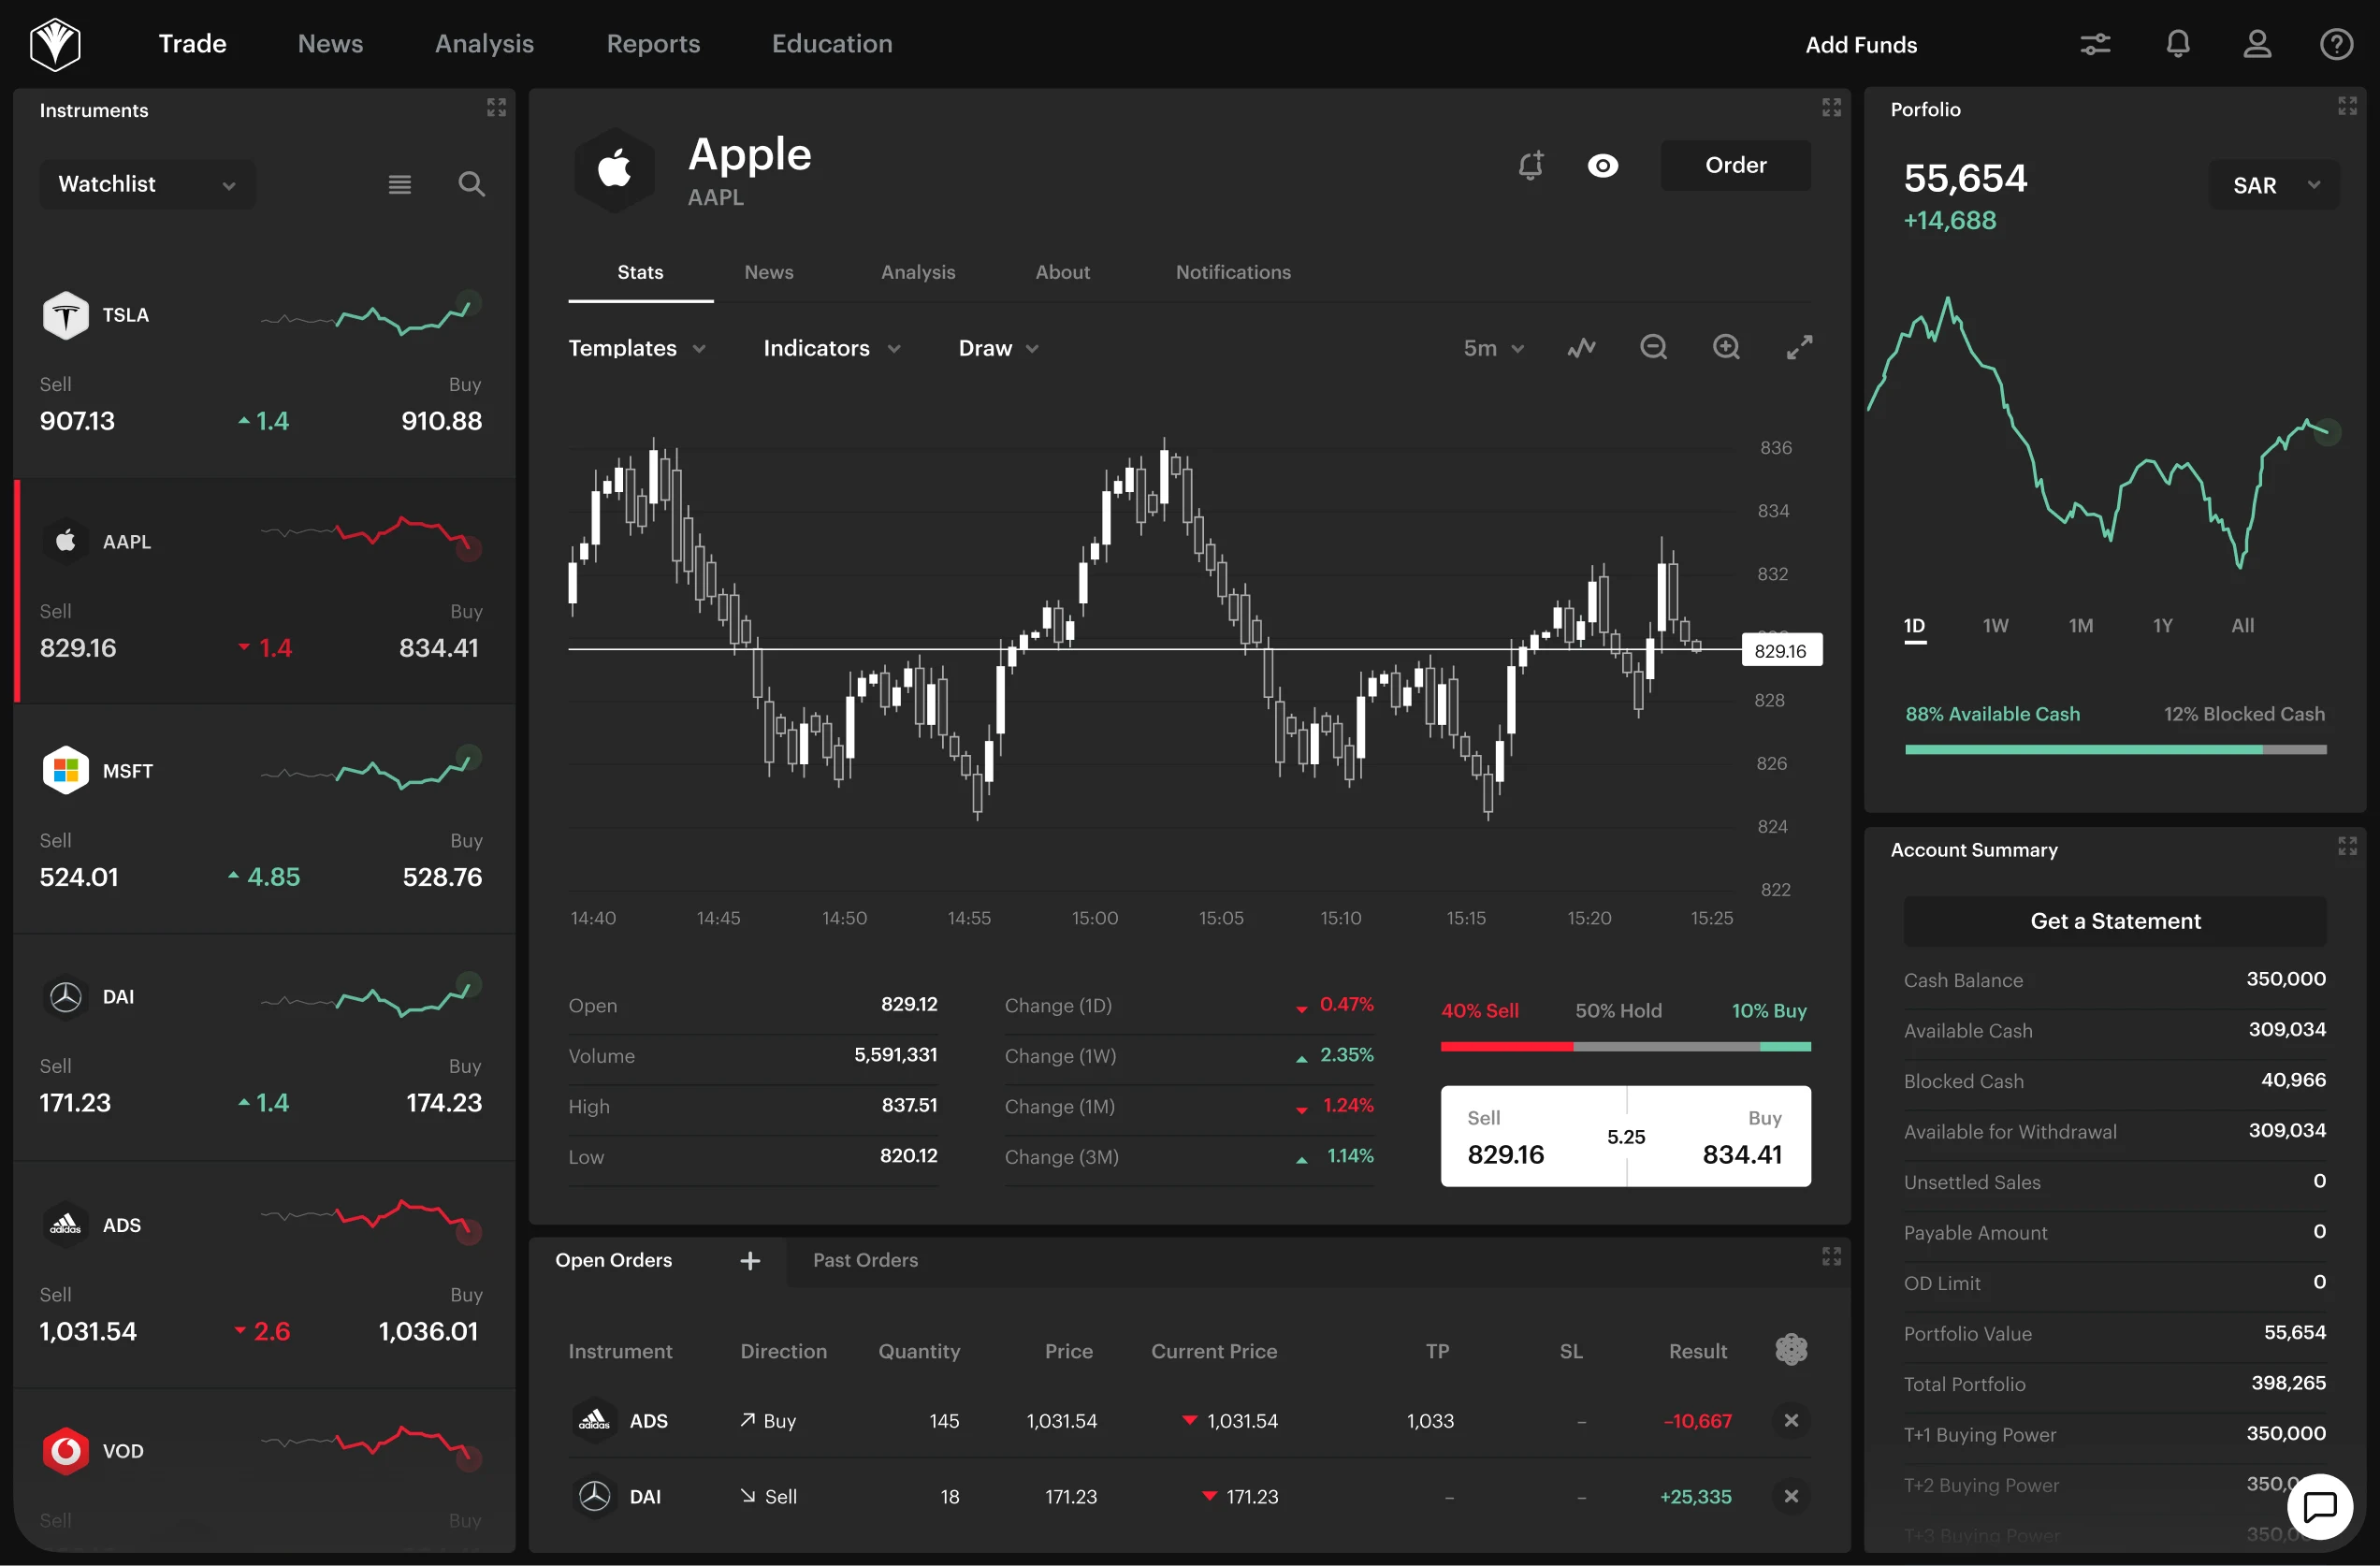Toggle the eye visibility icon next to Apple
Viewport: 2380px width, 1566px height.
[x=1603, y=165]
